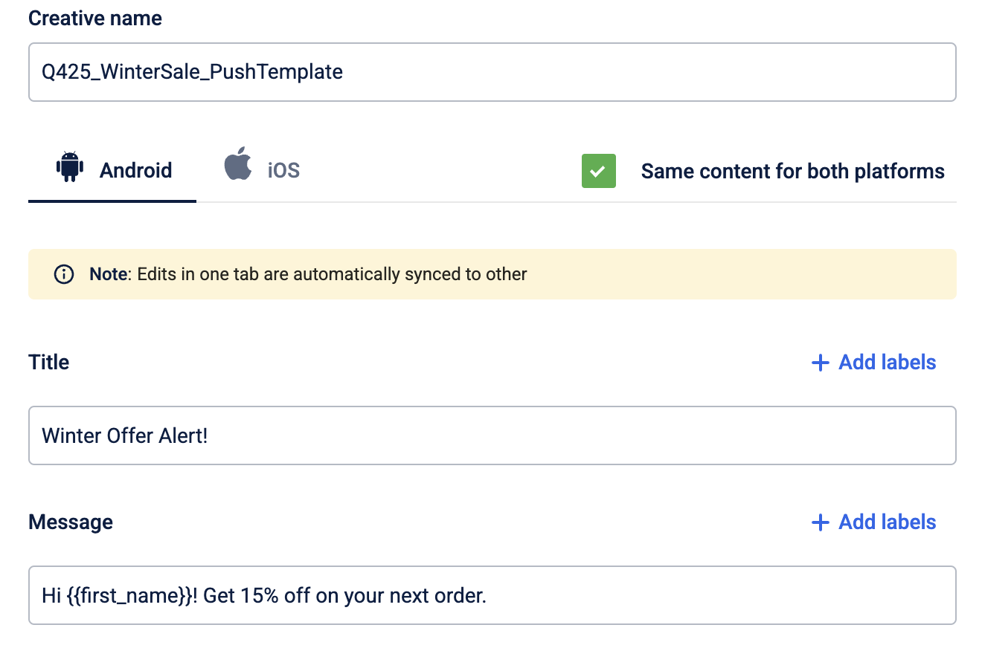Click the 'Creative name' field label
The image size is (982, 648).
click(x=95, y=19)
